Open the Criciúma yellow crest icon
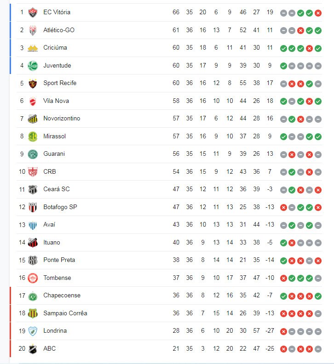The width and height of the screenshot is (334, 364). coord(33,48)
